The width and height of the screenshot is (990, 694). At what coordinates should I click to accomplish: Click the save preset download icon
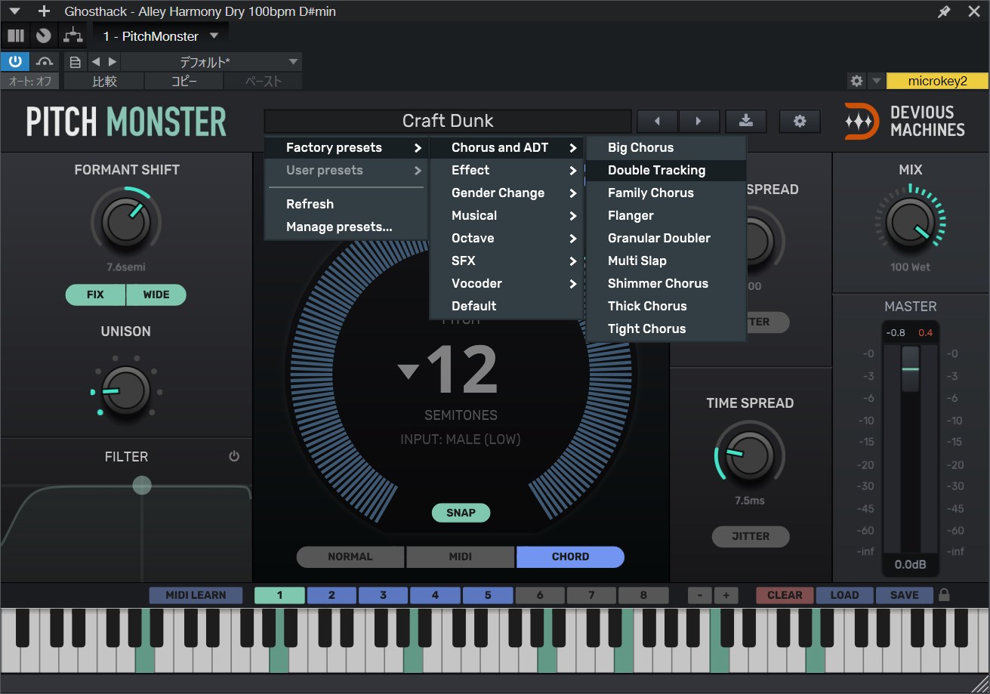[745, 121]
